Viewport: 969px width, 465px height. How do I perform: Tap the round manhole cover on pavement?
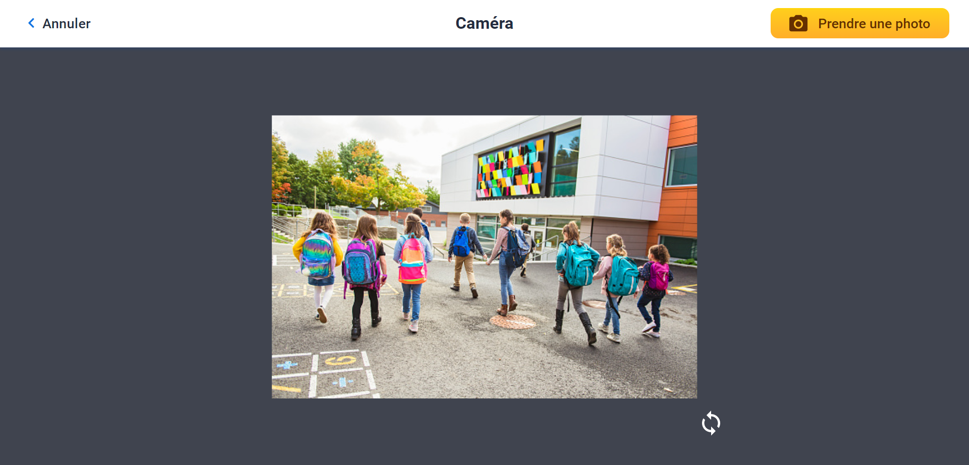tap(512, 322)
